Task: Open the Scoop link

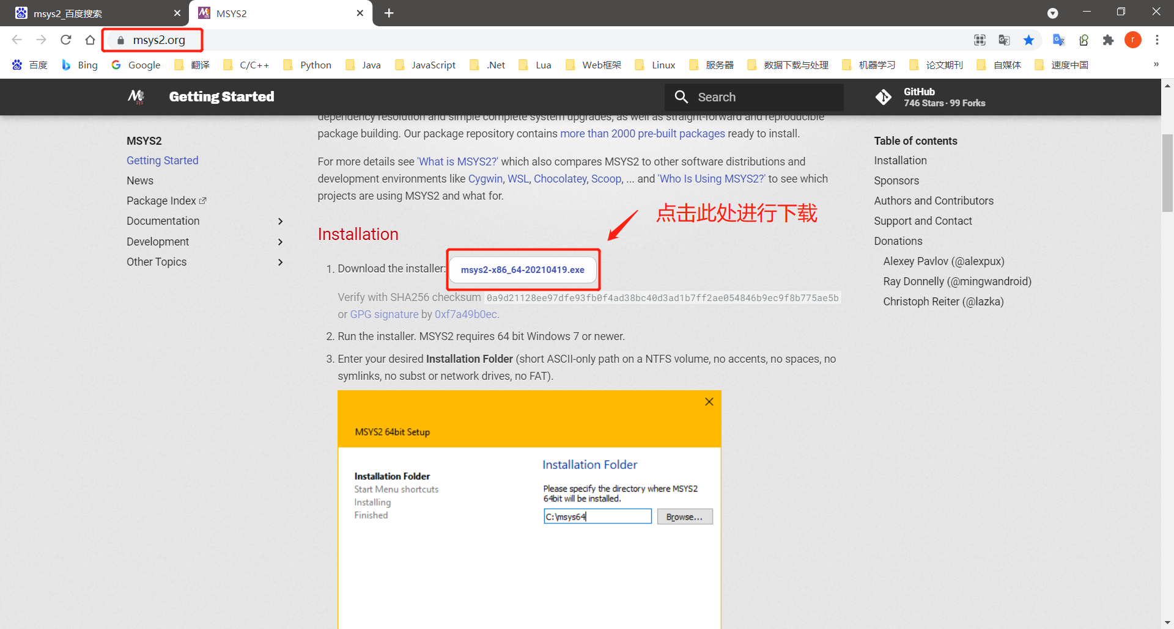Action: point(606,179)
